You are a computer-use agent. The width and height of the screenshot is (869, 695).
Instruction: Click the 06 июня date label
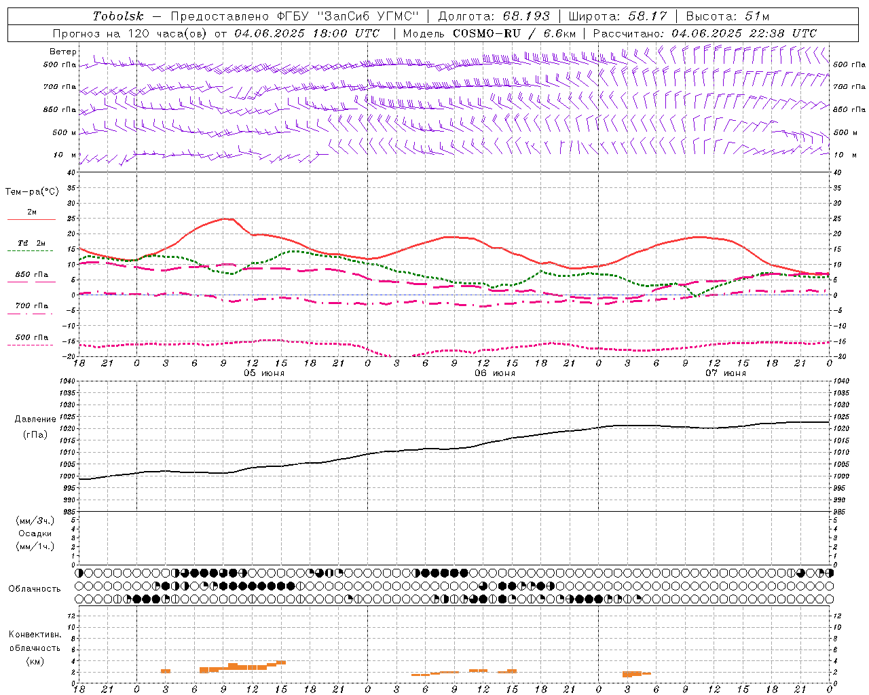494,373
